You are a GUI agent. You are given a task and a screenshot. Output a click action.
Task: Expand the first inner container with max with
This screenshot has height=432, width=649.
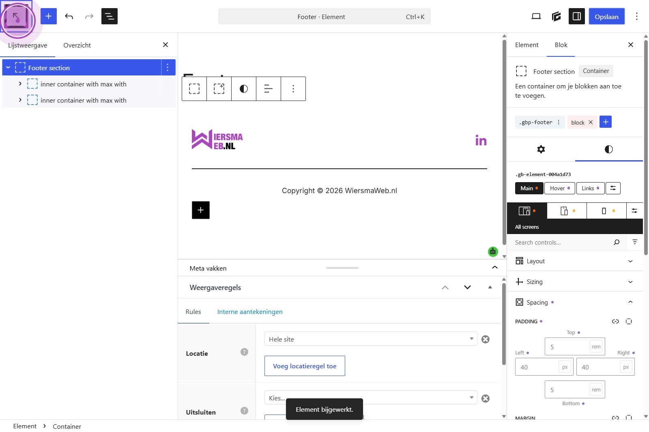[x=20, y=84]
